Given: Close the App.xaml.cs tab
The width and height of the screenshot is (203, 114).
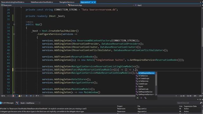Looking at the screenshot, I should click(95, 2).
